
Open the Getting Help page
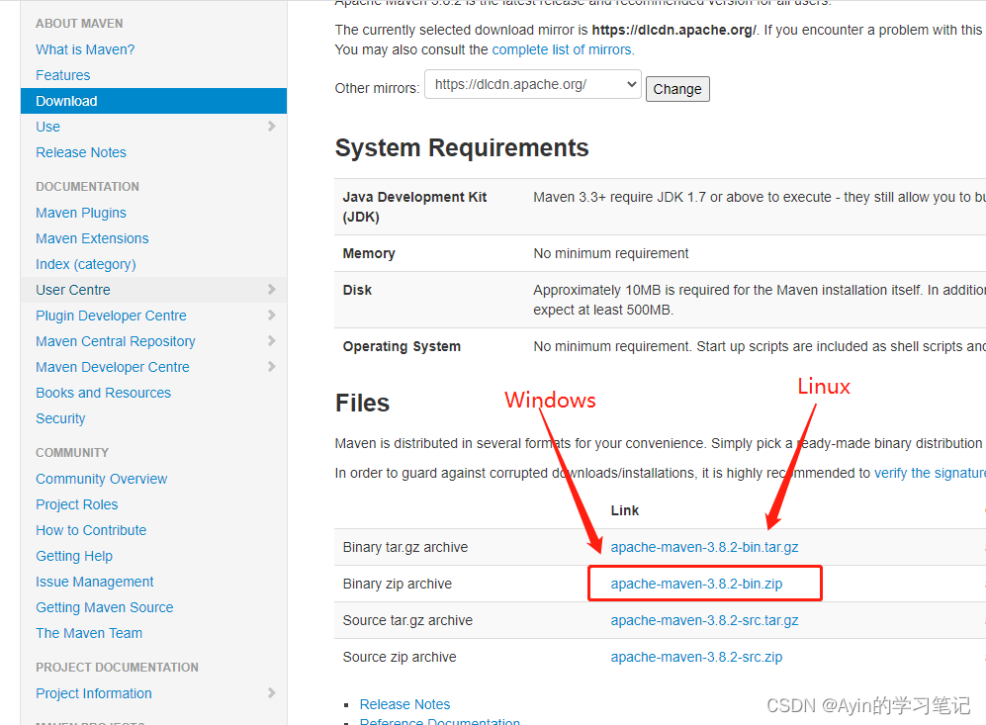[74, 557]
